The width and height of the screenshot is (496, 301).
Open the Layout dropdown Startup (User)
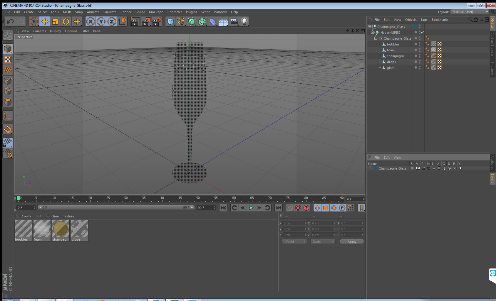pos(470,12)
